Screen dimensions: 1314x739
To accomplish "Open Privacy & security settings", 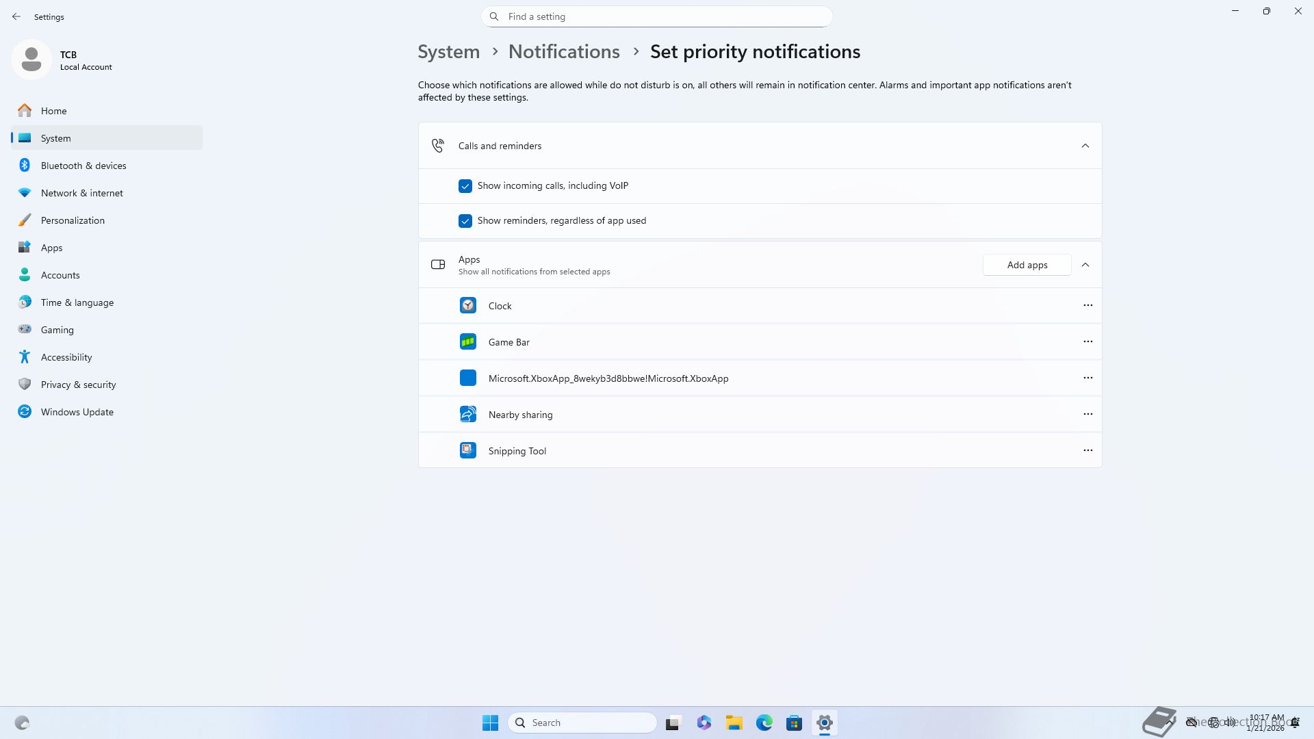I will click(x=78, y=385).
